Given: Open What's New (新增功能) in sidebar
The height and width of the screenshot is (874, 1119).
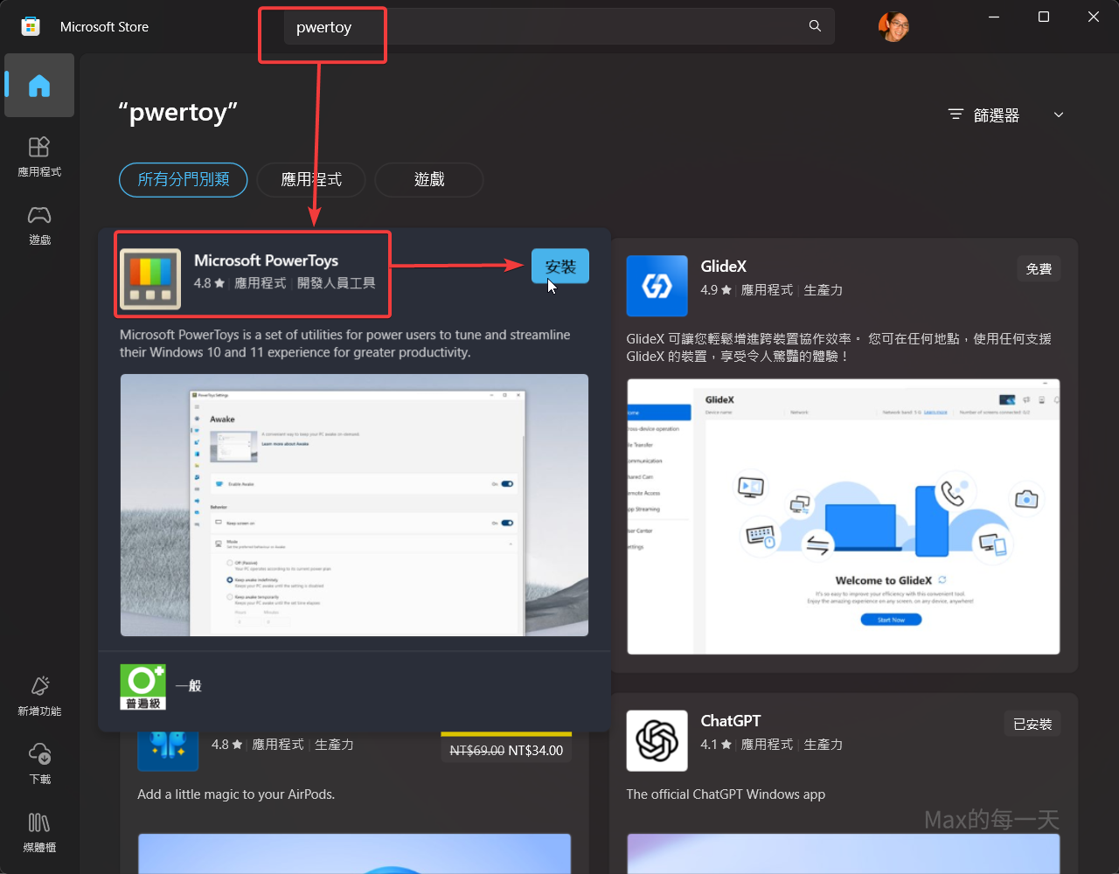Looking at the screenshot, I should point(39,696).
